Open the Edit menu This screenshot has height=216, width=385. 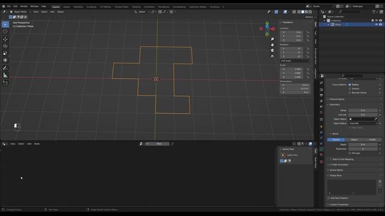15,7
